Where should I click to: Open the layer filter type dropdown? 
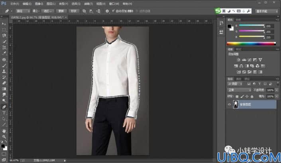click(x=235, y=84)
